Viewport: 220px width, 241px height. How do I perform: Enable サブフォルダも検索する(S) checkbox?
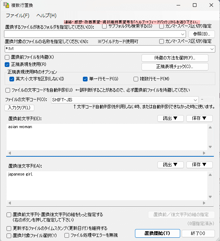104,26
